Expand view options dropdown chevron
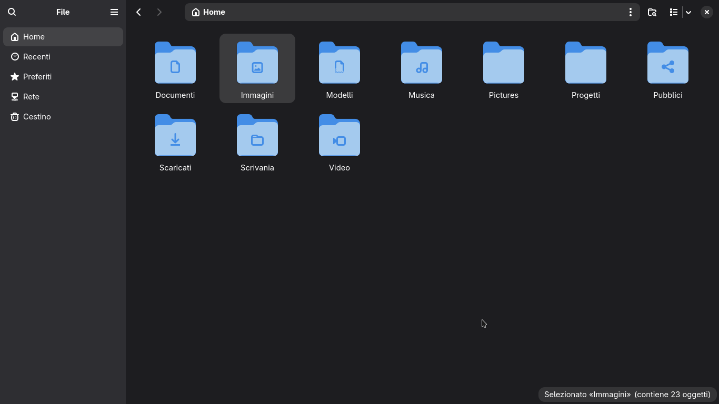719x404 pixels. tap(688, 12)
